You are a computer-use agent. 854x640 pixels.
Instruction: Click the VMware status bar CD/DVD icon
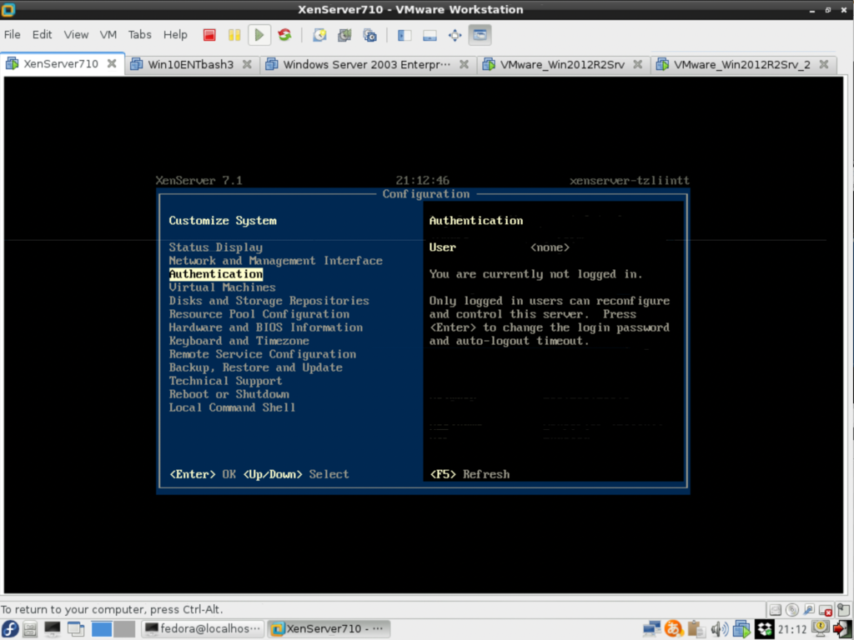(792, 609)
